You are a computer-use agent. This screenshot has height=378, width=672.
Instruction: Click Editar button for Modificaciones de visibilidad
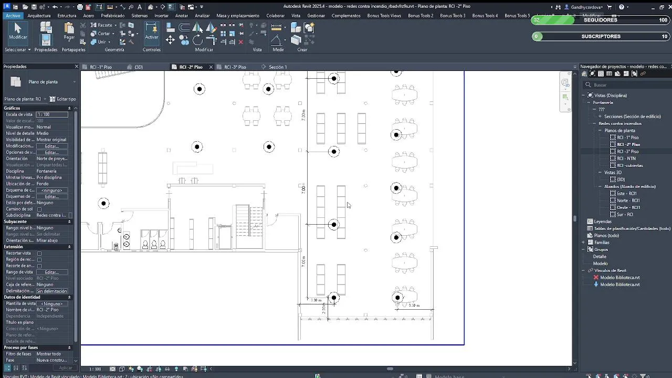click(x=51, y=146)
